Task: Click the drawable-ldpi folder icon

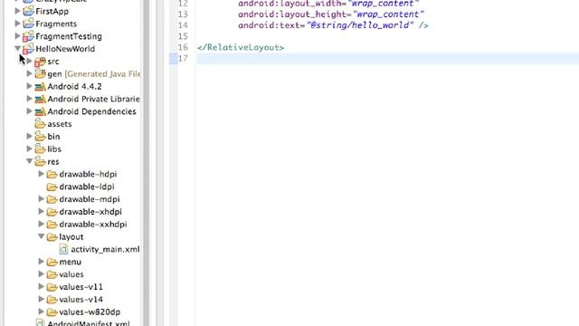Action: [x=52, y=187]
